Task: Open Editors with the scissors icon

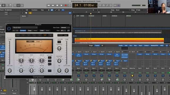Action: click(22, 5)
